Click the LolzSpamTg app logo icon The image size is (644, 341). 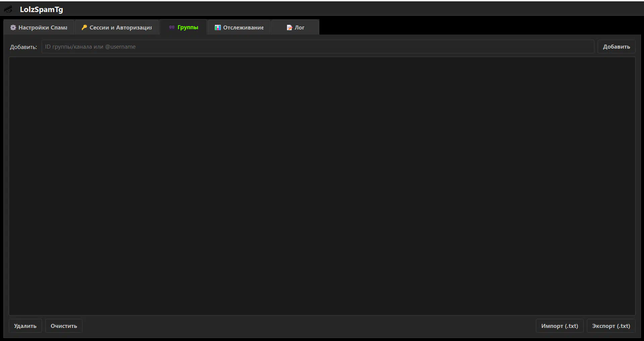pos(8,9)
